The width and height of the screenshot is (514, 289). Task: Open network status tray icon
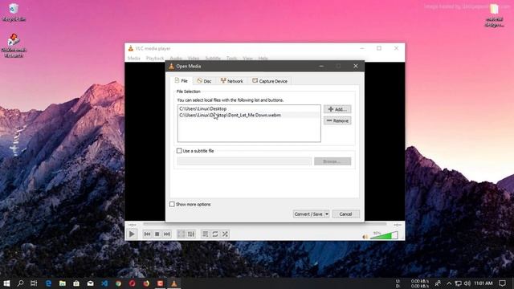click(x=459, y=283)
